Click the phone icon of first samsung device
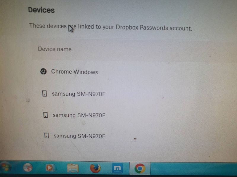 tap(44, 93)
